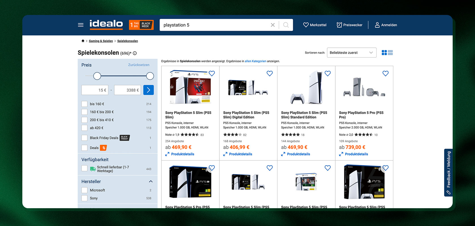
Task: Click the Black Friday badge icon in filter
Action: [x=124, y=138]
